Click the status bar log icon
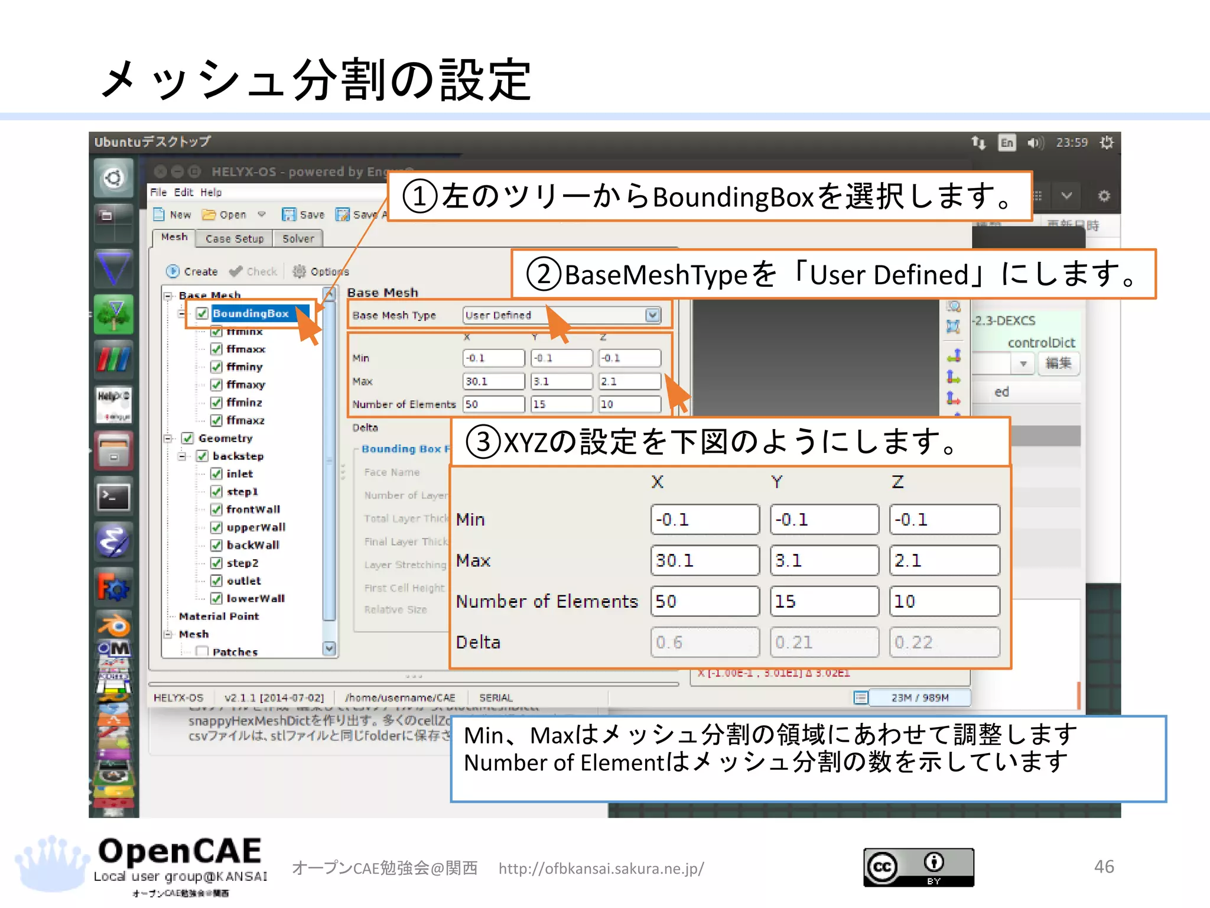Viewport: 1210px width, 908px height. [861, 698]
